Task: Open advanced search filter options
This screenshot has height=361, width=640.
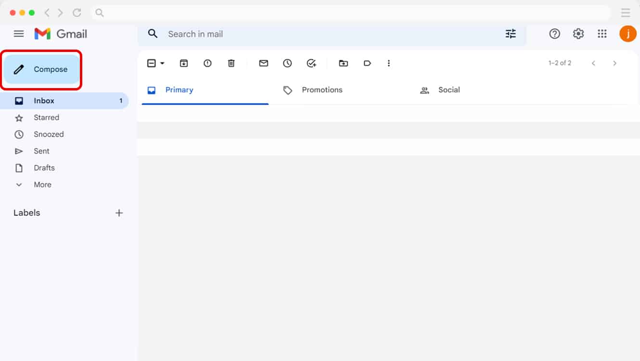Action: point(511,34)
